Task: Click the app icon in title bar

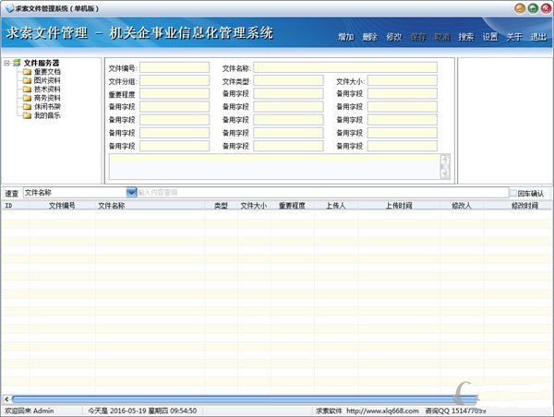Action: (x=7, y=6)
